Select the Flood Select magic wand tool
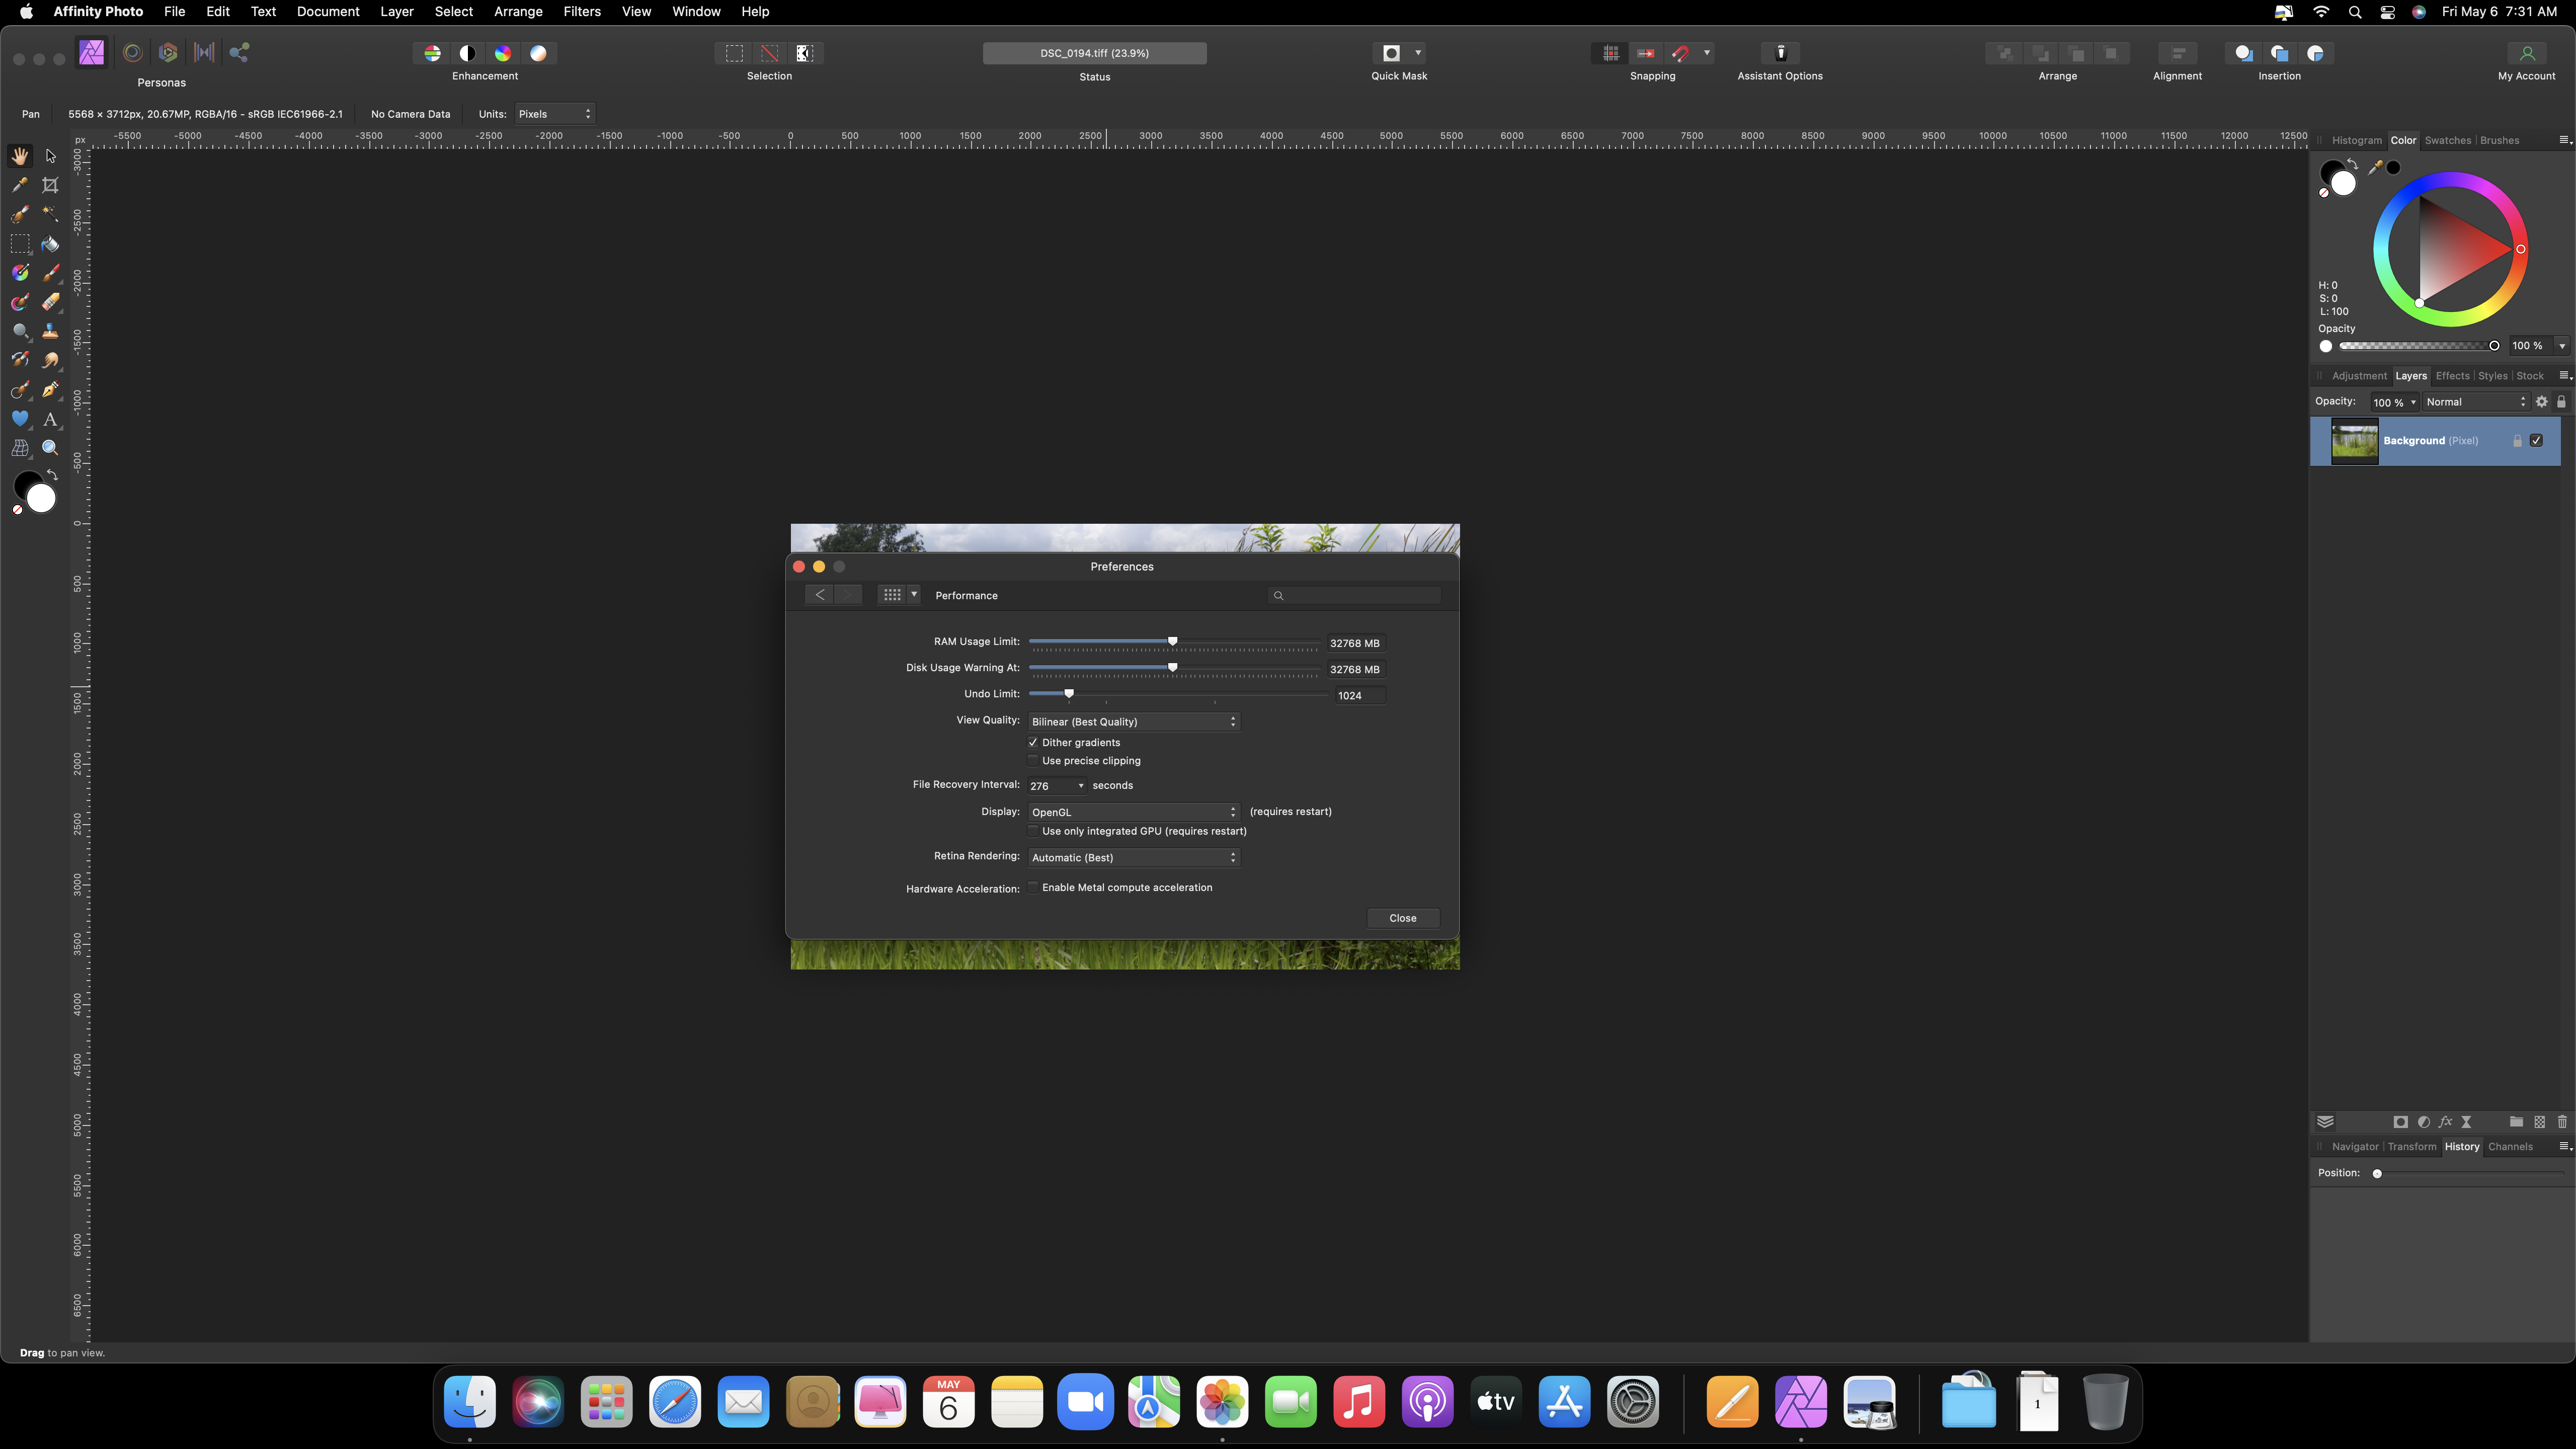Image resolution: width=2576 pixels, height=1449 pixels. [50, 214]
